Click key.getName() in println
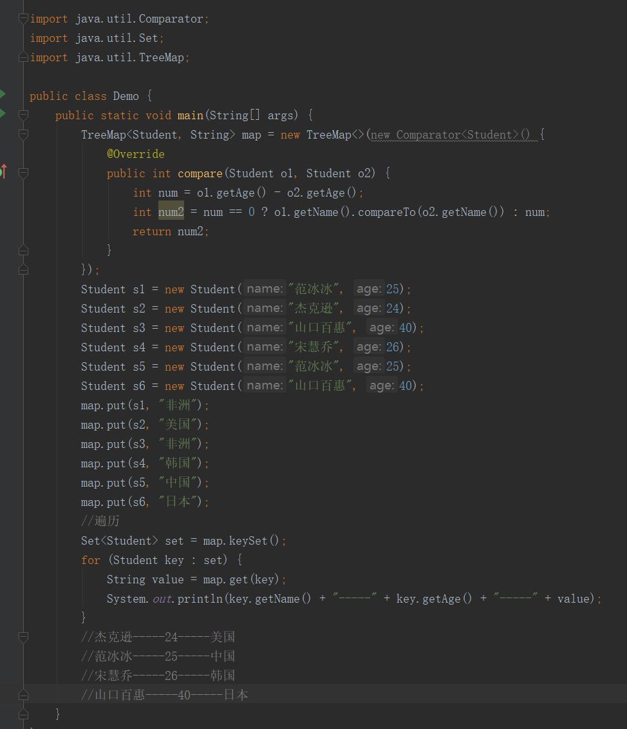The height and width of the screenshot is (729, 627). 270,599
